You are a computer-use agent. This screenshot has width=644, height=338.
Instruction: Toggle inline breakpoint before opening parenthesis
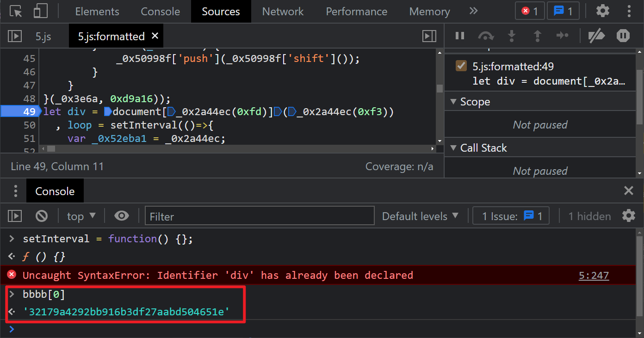tap(278, 111)
